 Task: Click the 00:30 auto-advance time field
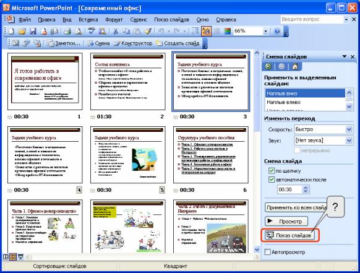(290, 189)
